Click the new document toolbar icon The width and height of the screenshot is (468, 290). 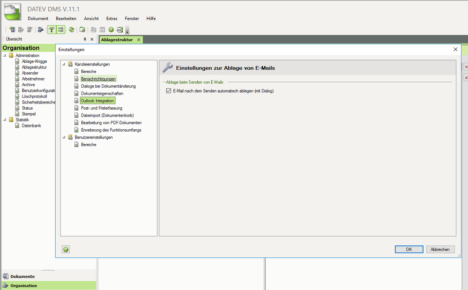12,30
